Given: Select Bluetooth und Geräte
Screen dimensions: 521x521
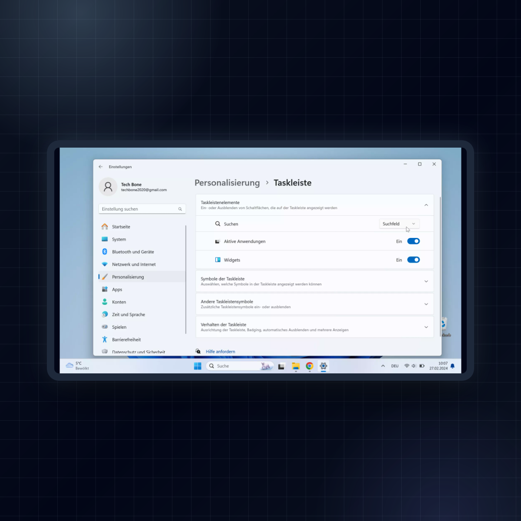Looking at the screenshot, I should [x=142, y=252].
